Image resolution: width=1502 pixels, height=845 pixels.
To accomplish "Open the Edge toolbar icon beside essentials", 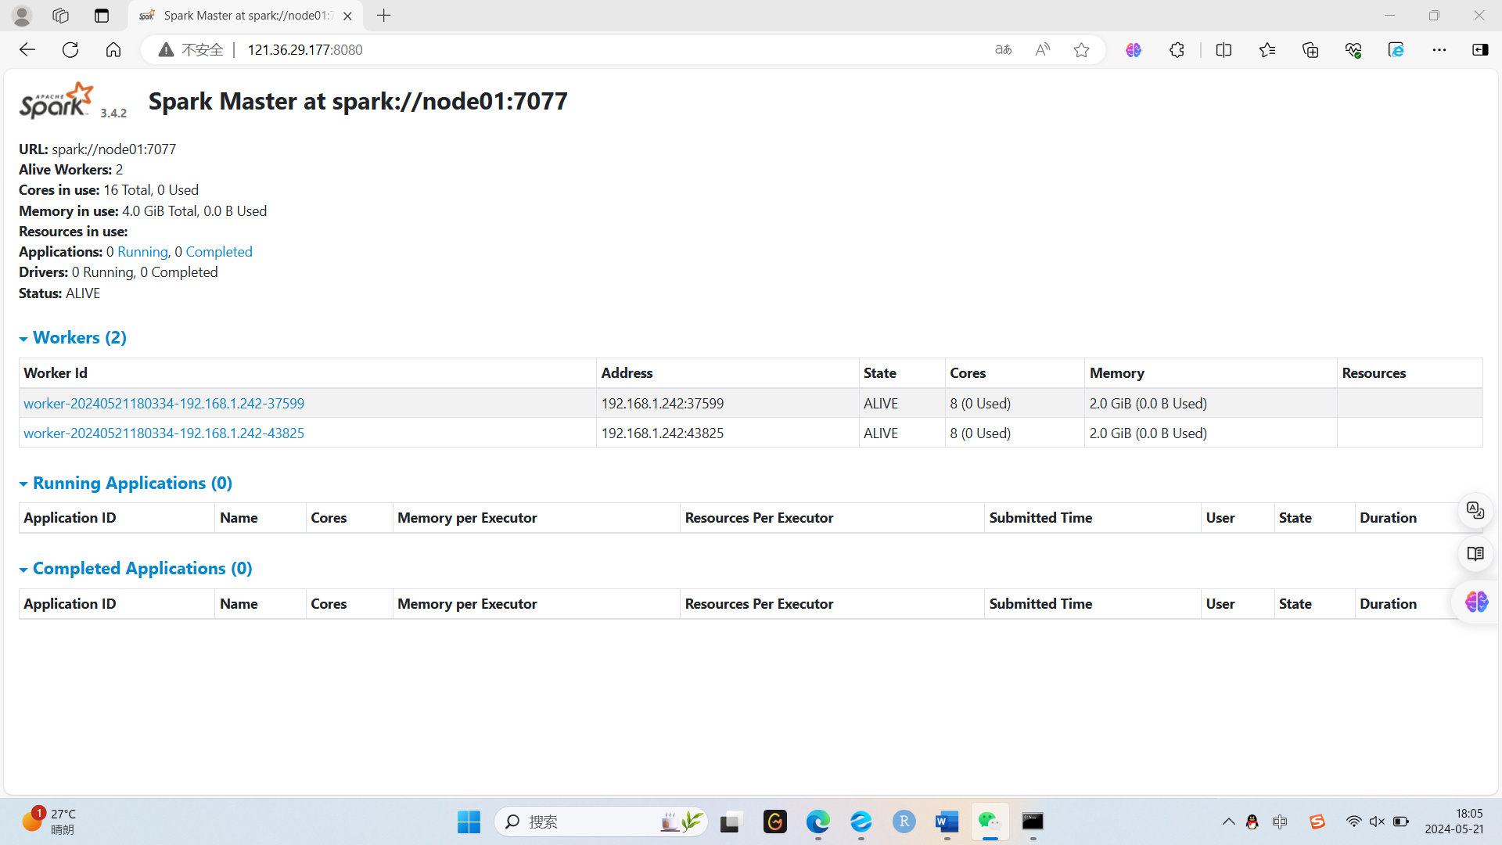I will pyautogui.click(x=1396, y=50).
